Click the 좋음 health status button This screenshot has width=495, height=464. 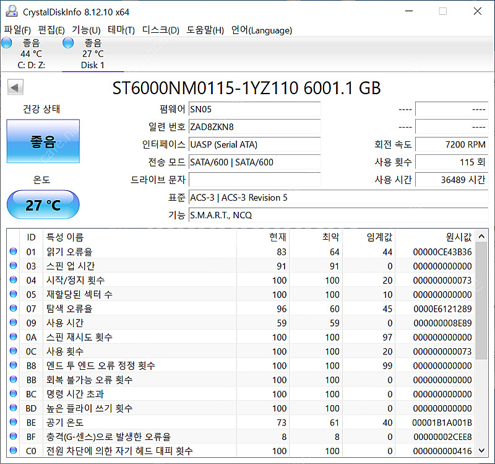click(x=43, y=141)
